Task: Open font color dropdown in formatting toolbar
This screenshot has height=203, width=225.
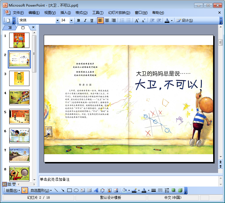Action: pyautogui.click(x=172, y=21)
